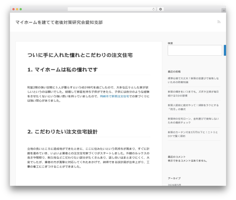Image resolution: width=236 pixels, height=200 pixels.
Task: Open a new tab with plus button
Action: tap(224, 10)
